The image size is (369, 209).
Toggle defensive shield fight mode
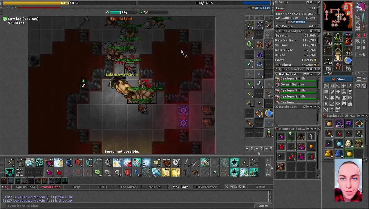[358, 47]
